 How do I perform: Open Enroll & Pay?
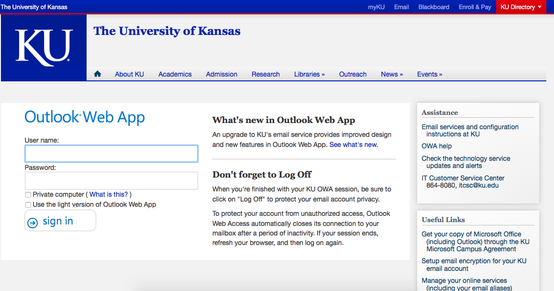pyautogui.click(x=475, y=7)
